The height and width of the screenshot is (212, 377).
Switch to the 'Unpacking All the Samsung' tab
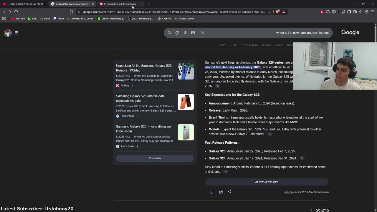tap(121, 4)
